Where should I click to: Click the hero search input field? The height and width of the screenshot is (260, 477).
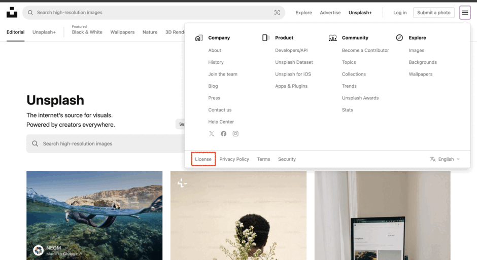point(105,143)
